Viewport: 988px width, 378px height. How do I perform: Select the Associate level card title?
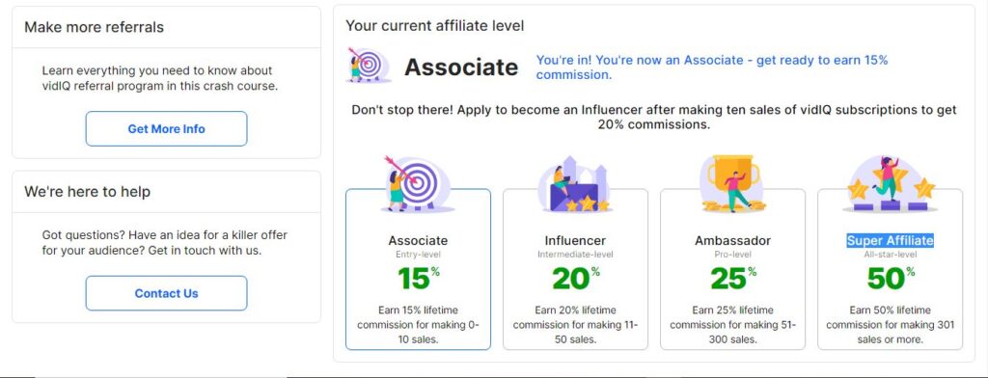click(418, 241)
